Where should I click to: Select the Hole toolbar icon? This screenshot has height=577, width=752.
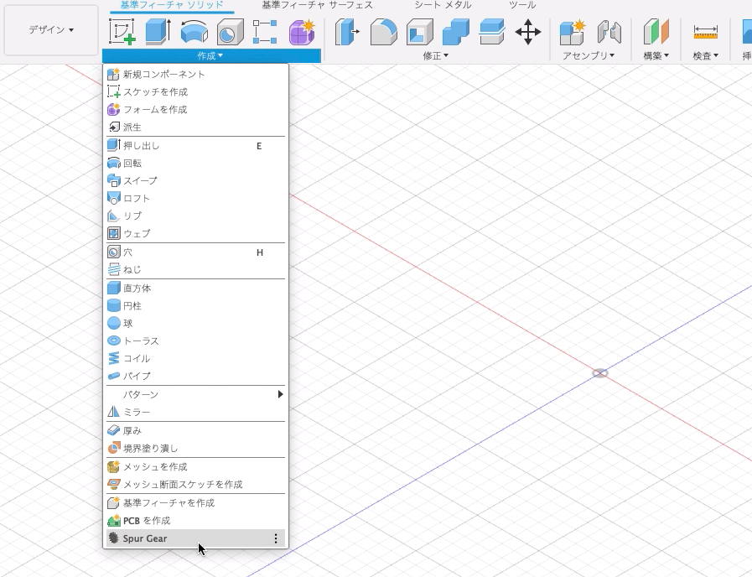point(231,32)
